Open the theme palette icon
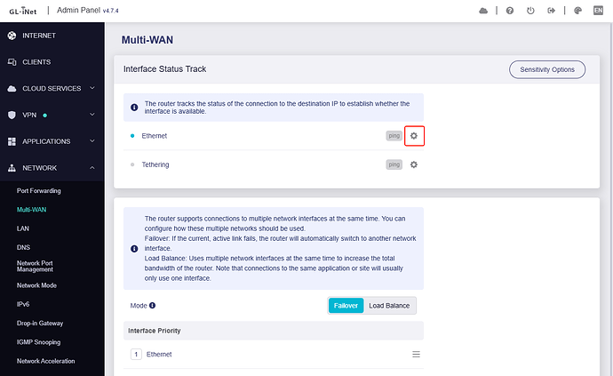613x376 pixels. 577,11
